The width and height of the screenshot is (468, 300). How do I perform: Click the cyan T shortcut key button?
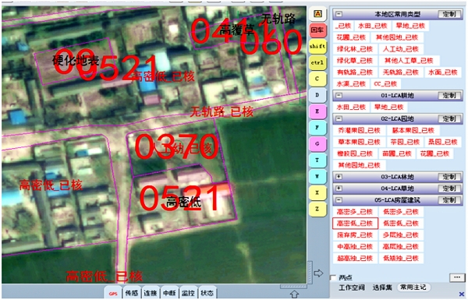[x=317, y=161]
